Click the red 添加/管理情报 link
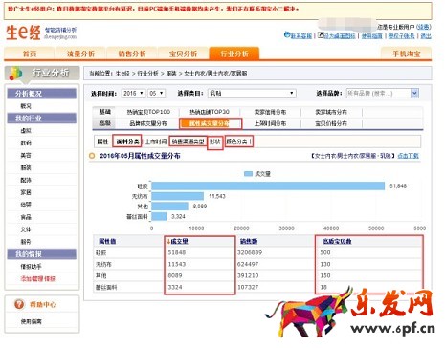This screenshot has height=348, width=445. (x=37, y=279)
